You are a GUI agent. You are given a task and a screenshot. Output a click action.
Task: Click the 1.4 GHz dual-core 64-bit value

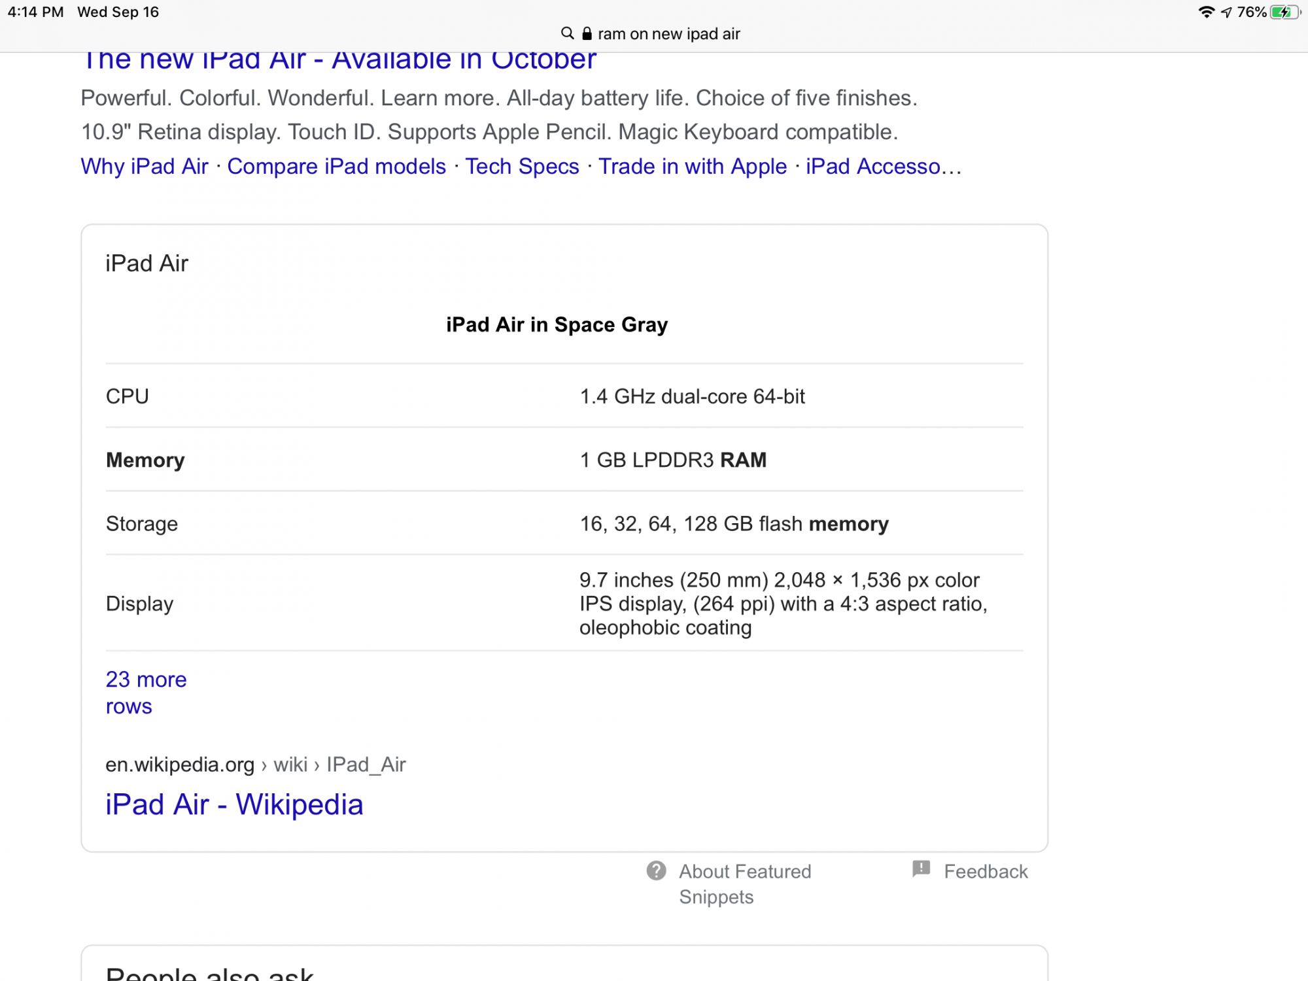tap(692, 396)
